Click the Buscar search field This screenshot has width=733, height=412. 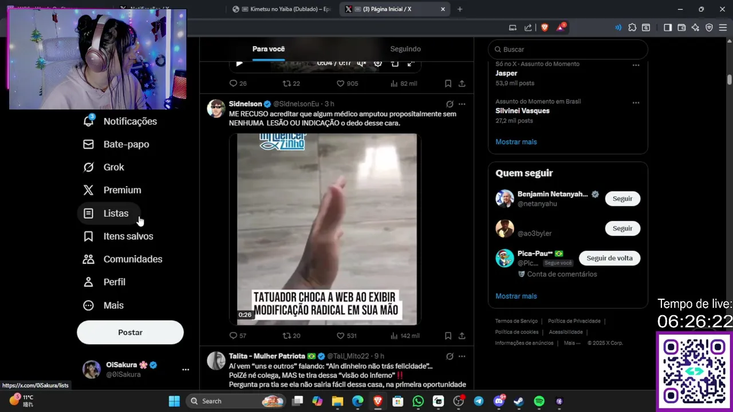coord(568,49)
